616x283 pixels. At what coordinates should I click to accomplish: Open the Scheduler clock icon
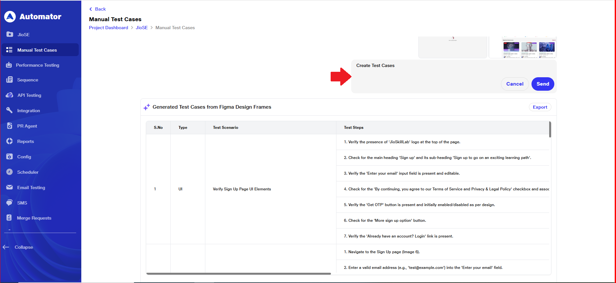tap(10, 172)
